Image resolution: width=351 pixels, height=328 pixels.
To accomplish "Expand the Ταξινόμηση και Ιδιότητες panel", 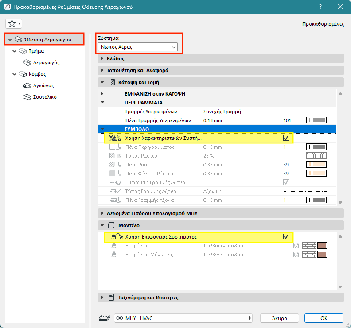I will point(102,297).
